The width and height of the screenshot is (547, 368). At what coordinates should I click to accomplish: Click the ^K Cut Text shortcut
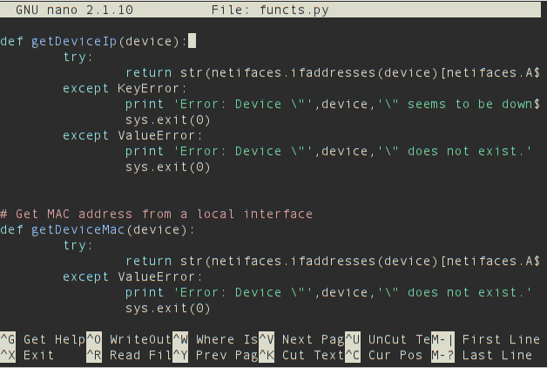(x=301, y=355)
